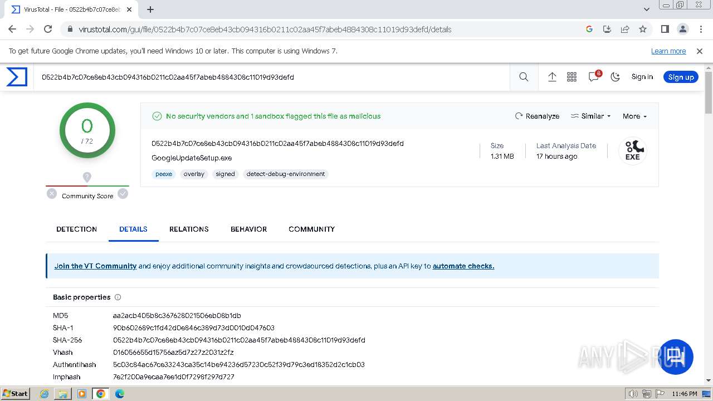Click the community score question mark
713x401 pixels.
click(87, 177)
